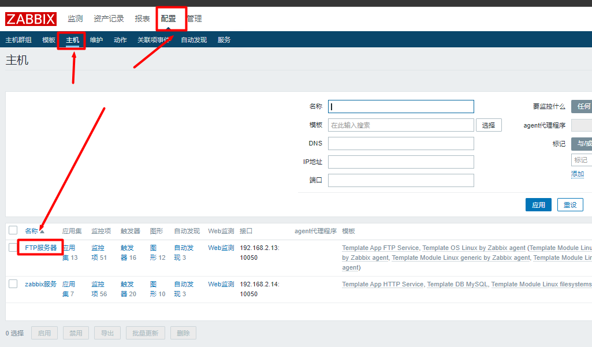Viewport: 592px width, 347px height.
Task: Go to 模板 submenu
Action: click(x=49, y=40)
